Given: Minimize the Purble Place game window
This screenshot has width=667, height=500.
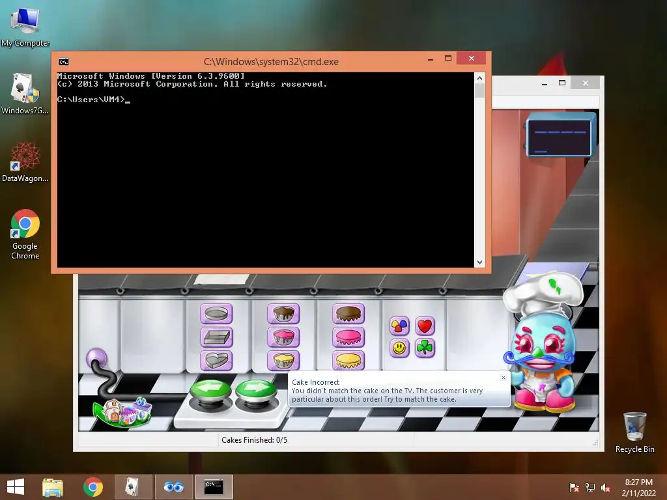Looking at the screenshot, I should point(545,83).
